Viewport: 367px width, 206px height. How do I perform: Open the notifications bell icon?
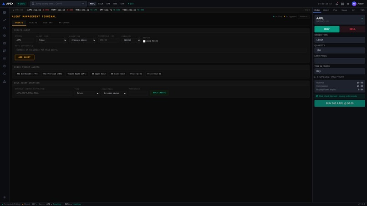[336, 4]
